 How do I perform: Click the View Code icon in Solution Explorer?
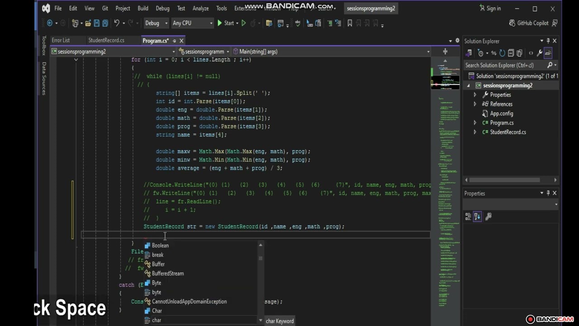[531, 53]
